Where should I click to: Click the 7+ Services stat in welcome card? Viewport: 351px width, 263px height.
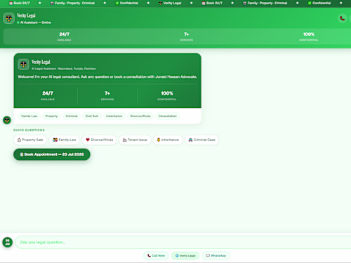click(107, 96)
